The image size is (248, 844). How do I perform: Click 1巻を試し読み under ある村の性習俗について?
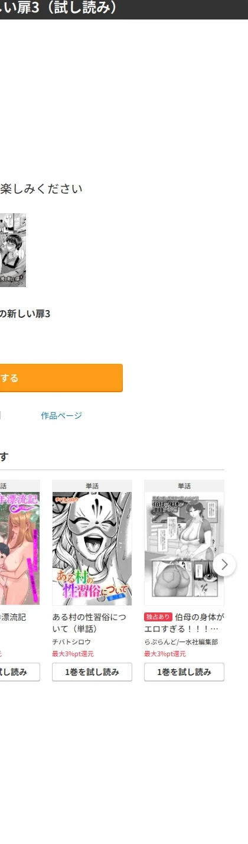point(92,672)
